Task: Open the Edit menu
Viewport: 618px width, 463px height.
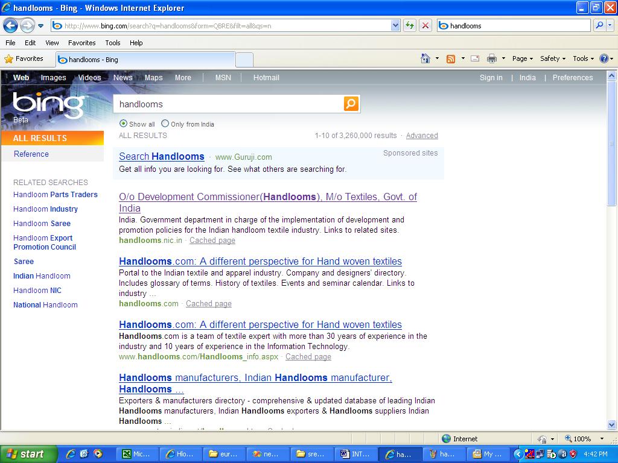Action: point(30,43)
